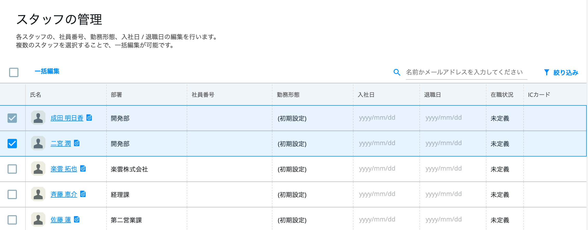
Task: Click clock icon beside 二宮 潤
Action: (77, 143)
